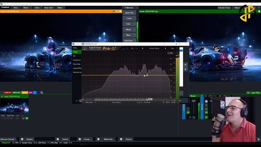Screen dimensions: 261x147
Task: Click the Registrar record button
Action: 30,139
